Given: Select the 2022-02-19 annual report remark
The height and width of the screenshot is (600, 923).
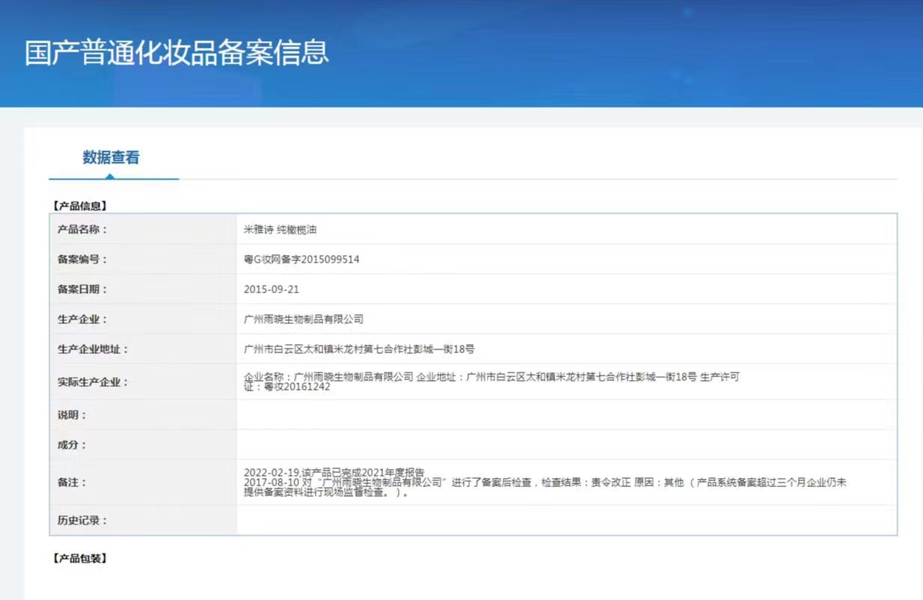Looking at the screenshot, I should (334, 473).
